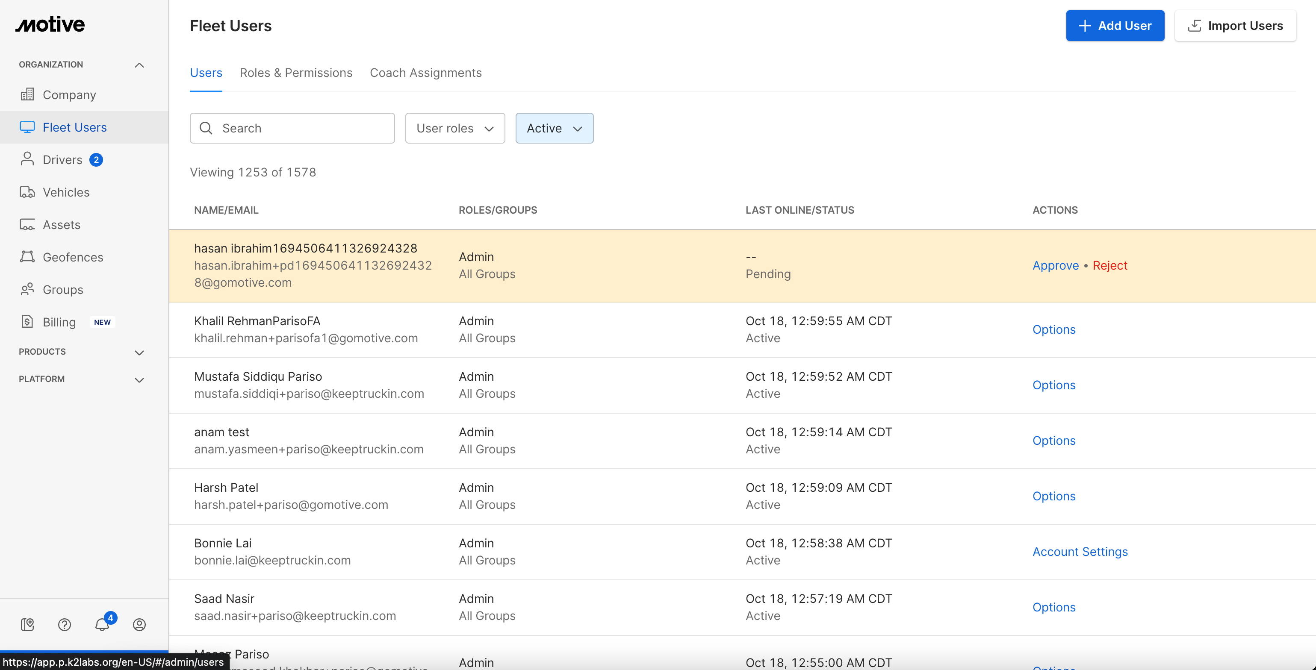Open the user profile icon
Viewport: 1316px width, 670px height.
(x=139, y=624)
